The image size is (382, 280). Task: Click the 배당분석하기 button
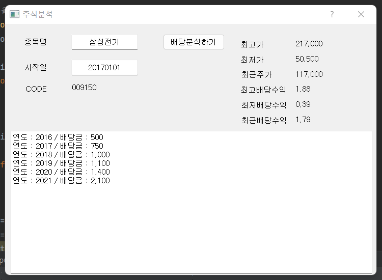coord(194,42)
